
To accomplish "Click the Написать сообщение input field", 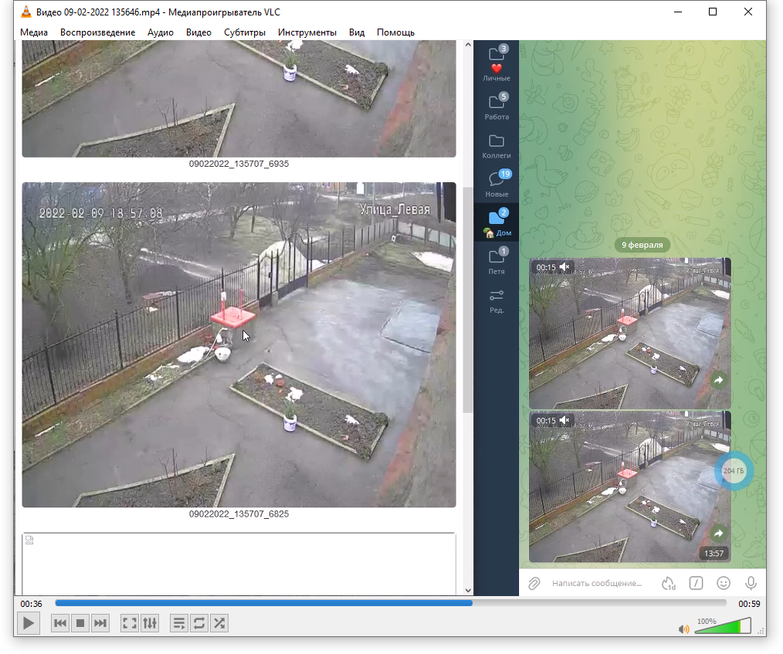I will tap(597, 583).
